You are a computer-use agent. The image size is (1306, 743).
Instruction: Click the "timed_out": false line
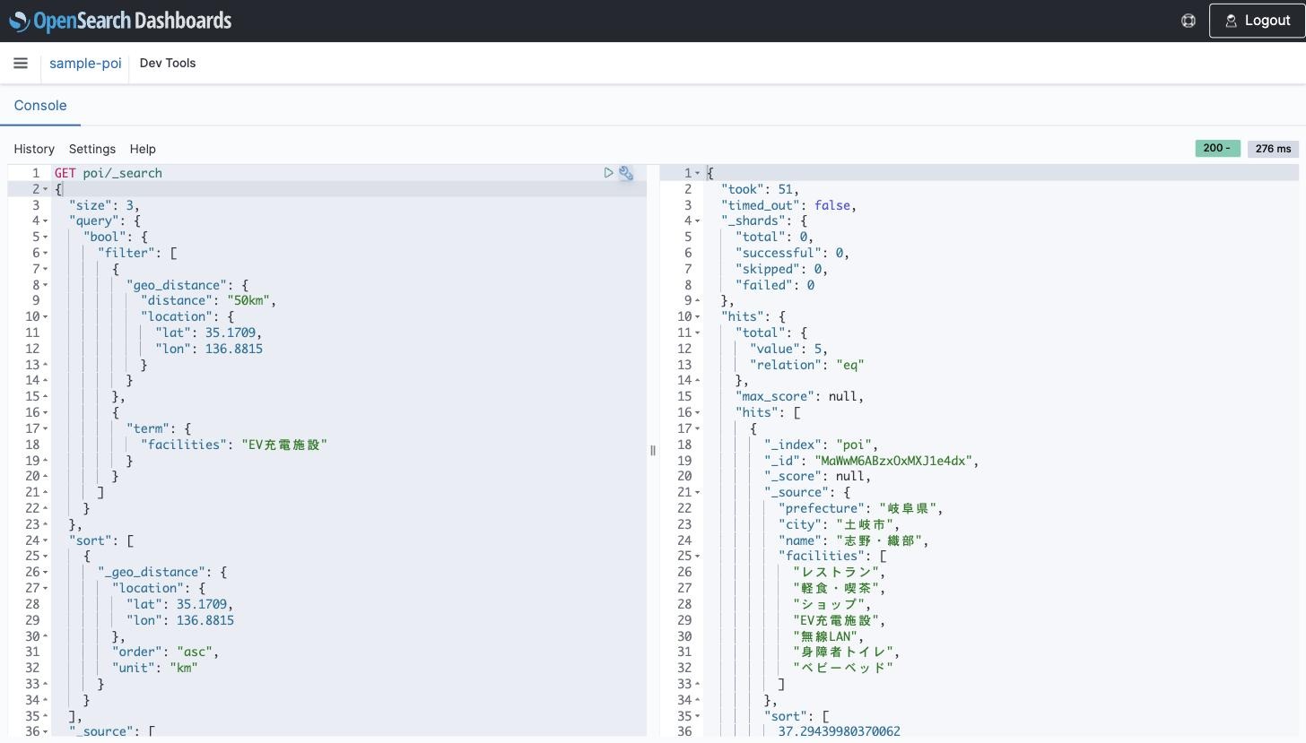[788, 205]
